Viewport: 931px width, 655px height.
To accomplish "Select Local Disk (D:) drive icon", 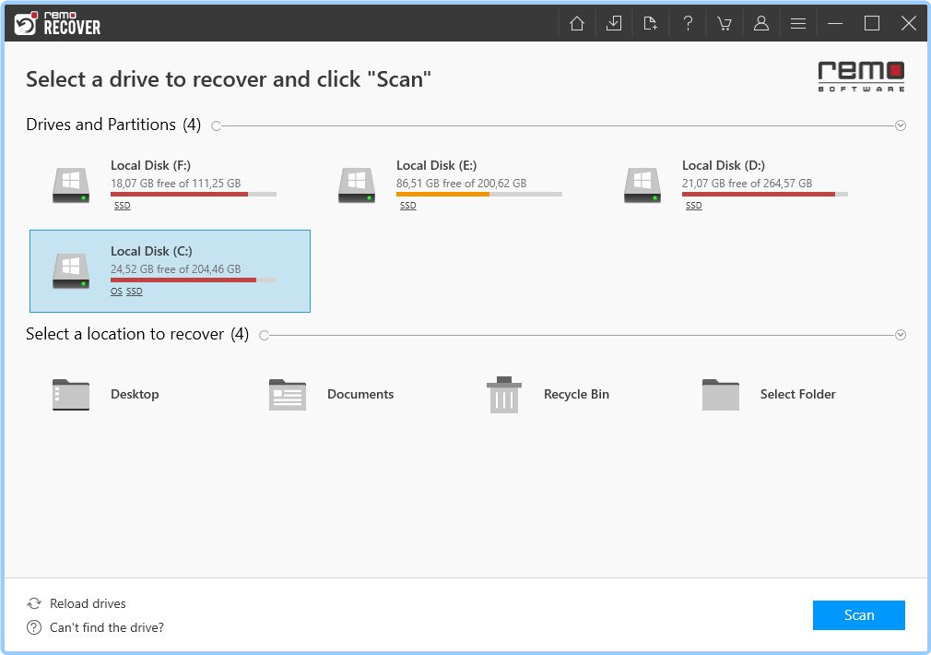I will tap(642, 185).
